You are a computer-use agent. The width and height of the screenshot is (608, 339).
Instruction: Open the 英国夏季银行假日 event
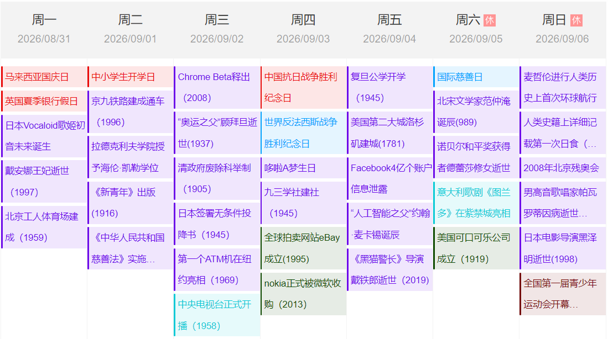[x=44, y=101]
